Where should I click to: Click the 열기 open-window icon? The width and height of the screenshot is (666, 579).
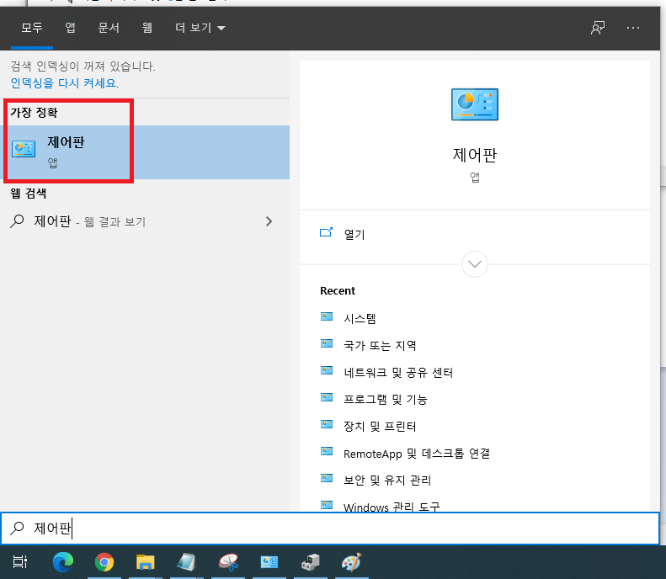point(326,232)
